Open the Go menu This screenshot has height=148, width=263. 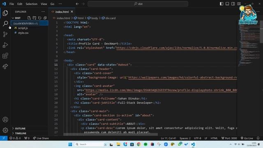click(x=52, y=4)
